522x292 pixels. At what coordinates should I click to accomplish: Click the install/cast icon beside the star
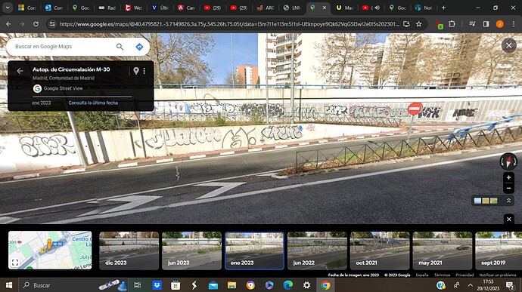406,24
